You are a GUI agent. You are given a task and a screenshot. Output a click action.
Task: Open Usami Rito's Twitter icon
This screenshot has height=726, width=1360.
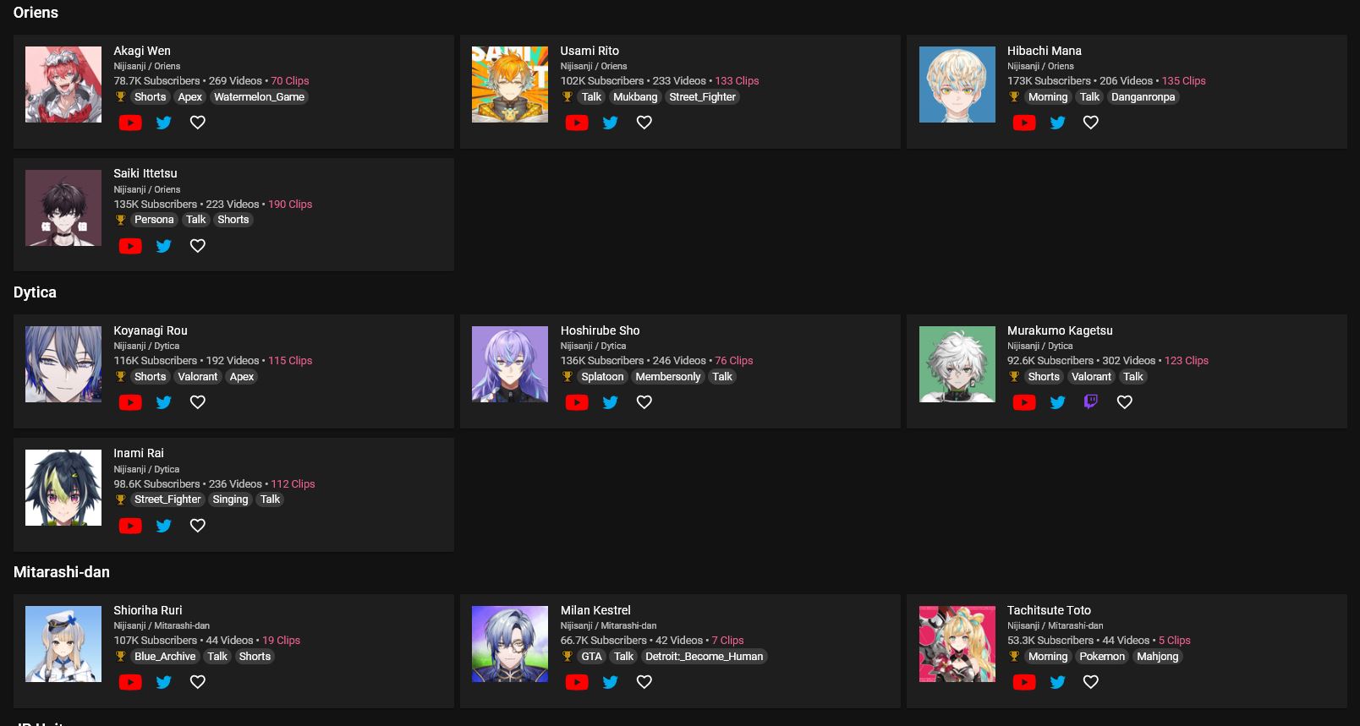610,123
